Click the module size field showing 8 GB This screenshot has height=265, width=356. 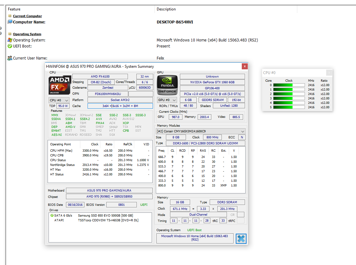coord(176,137)
